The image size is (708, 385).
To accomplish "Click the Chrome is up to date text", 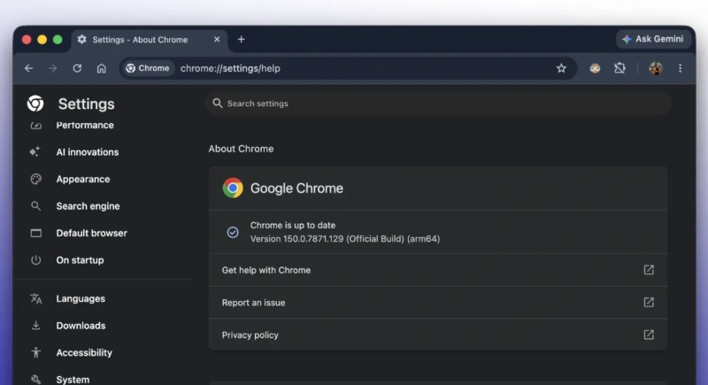I will click(293, 225).
